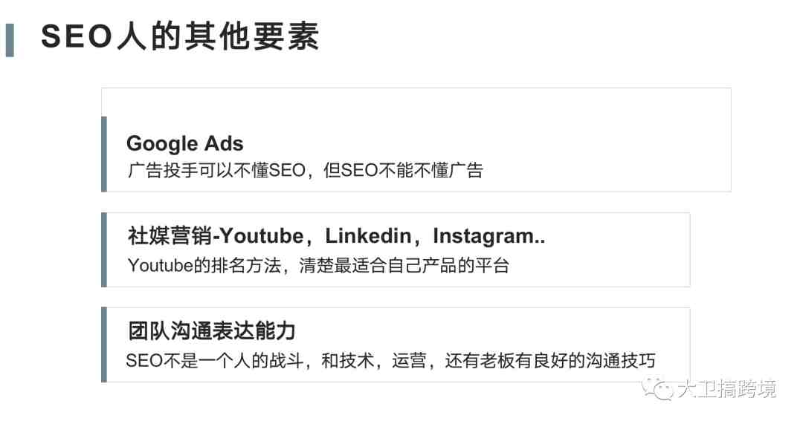Click the text 广告投手可以不懂SEO

[x=216, y=170]
